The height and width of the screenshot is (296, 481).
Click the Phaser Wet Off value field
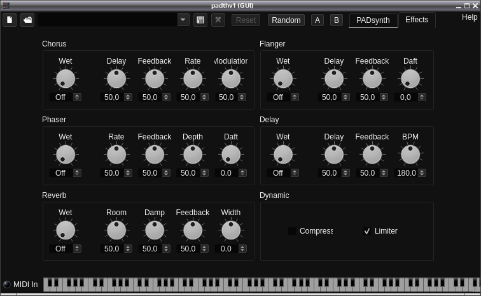[61, 173]
